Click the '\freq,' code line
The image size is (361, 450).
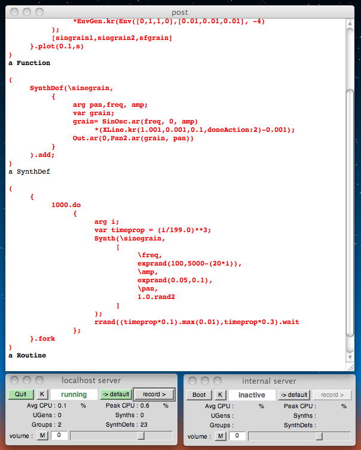pyautogui.click(x=150, y=255)
